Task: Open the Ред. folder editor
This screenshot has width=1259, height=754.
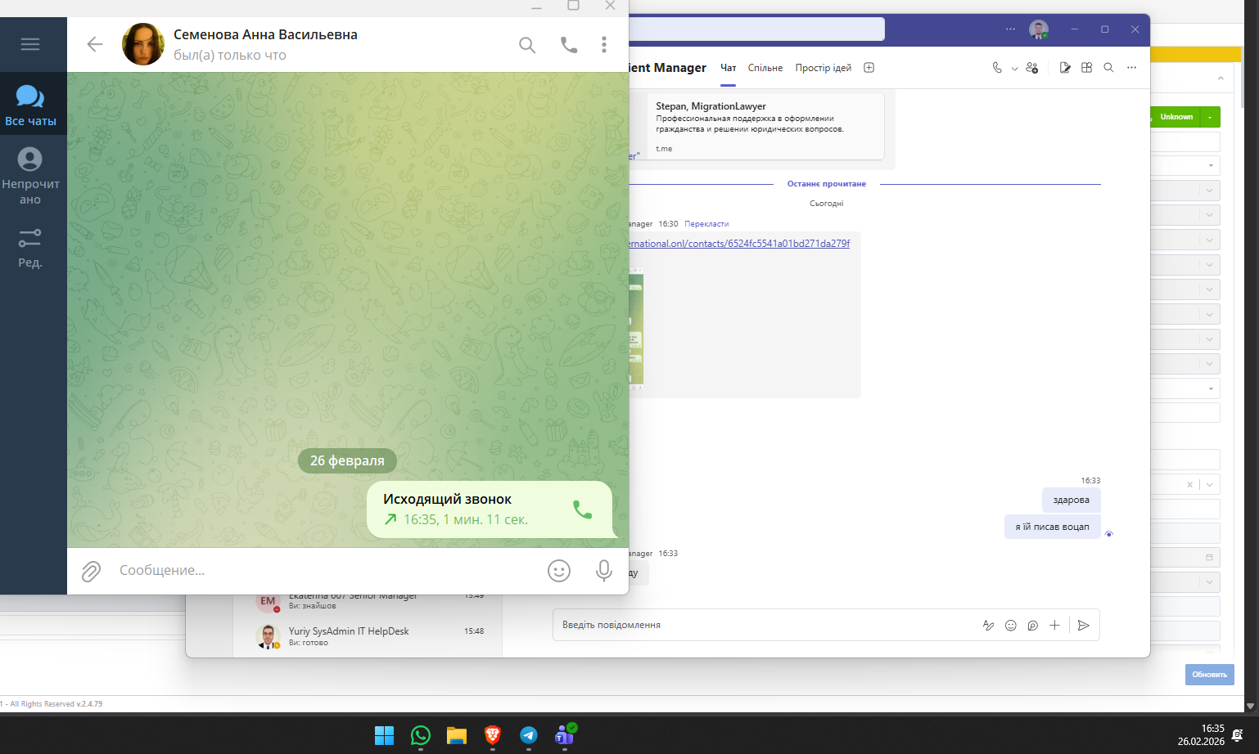Action: 30,249
